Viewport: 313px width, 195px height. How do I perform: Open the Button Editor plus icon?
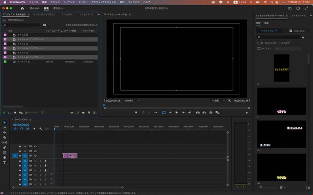coord(247,113)
